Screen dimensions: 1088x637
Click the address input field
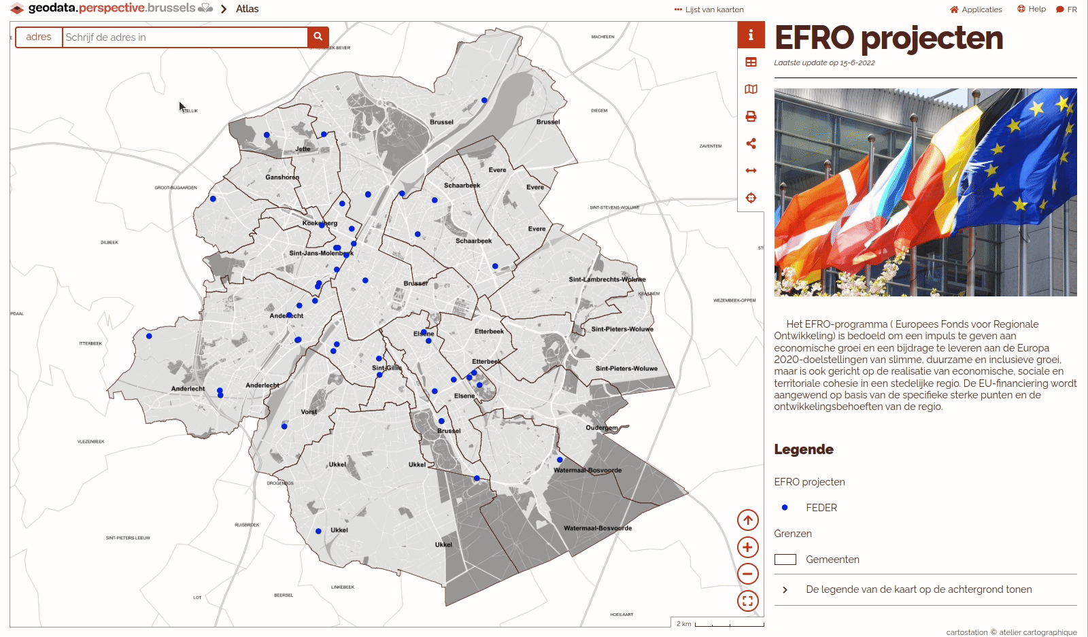click(x=184, y=37)
